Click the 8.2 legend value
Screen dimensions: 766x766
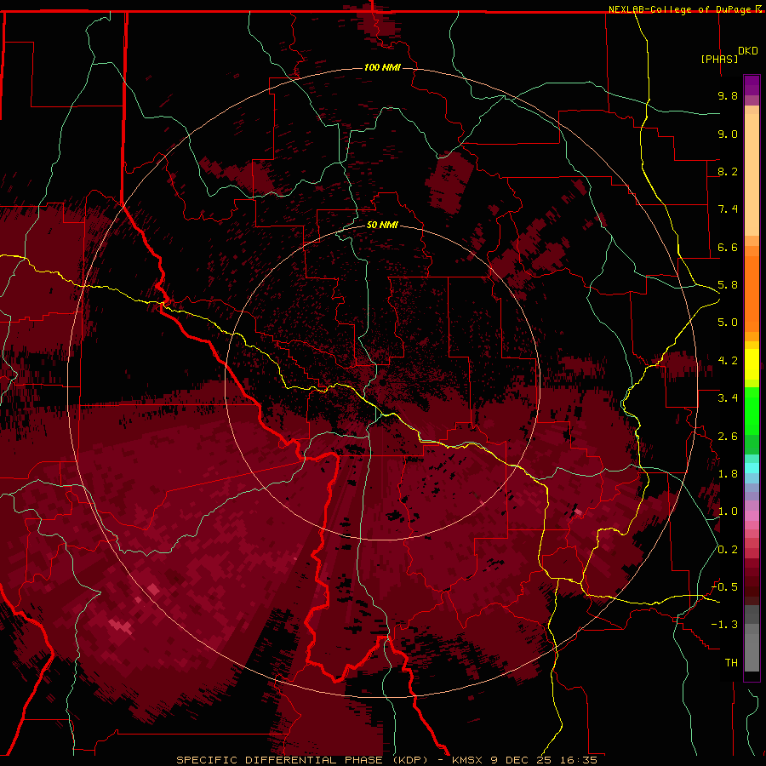point(728,171)
